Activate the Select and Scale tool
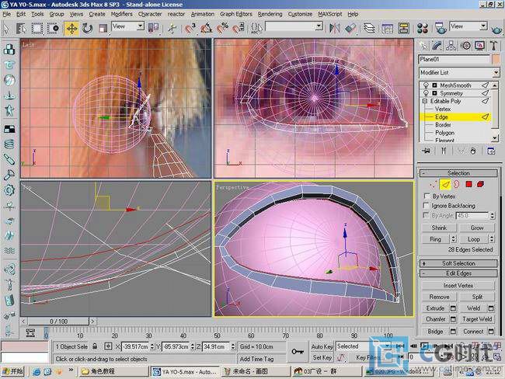505x379 pixels. [x=103, y=28]
